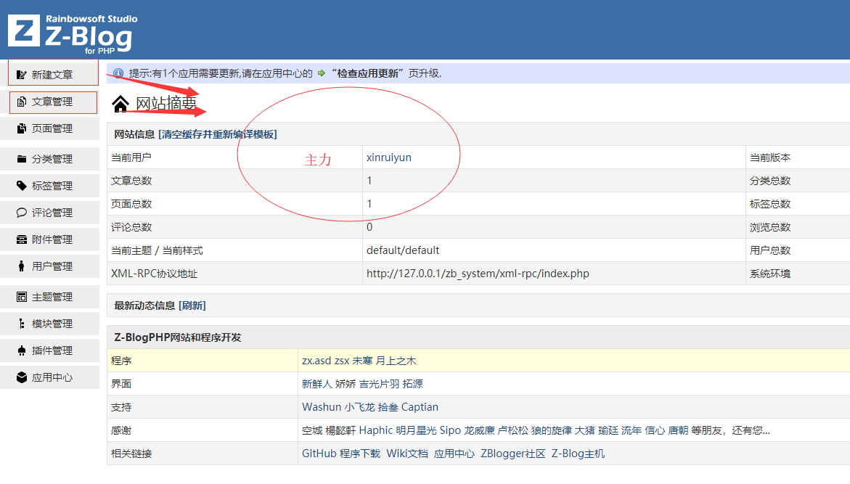Click 未寒 contributor link
The height and width of the screenshot is (484, 850).
(x=362, y=361)
